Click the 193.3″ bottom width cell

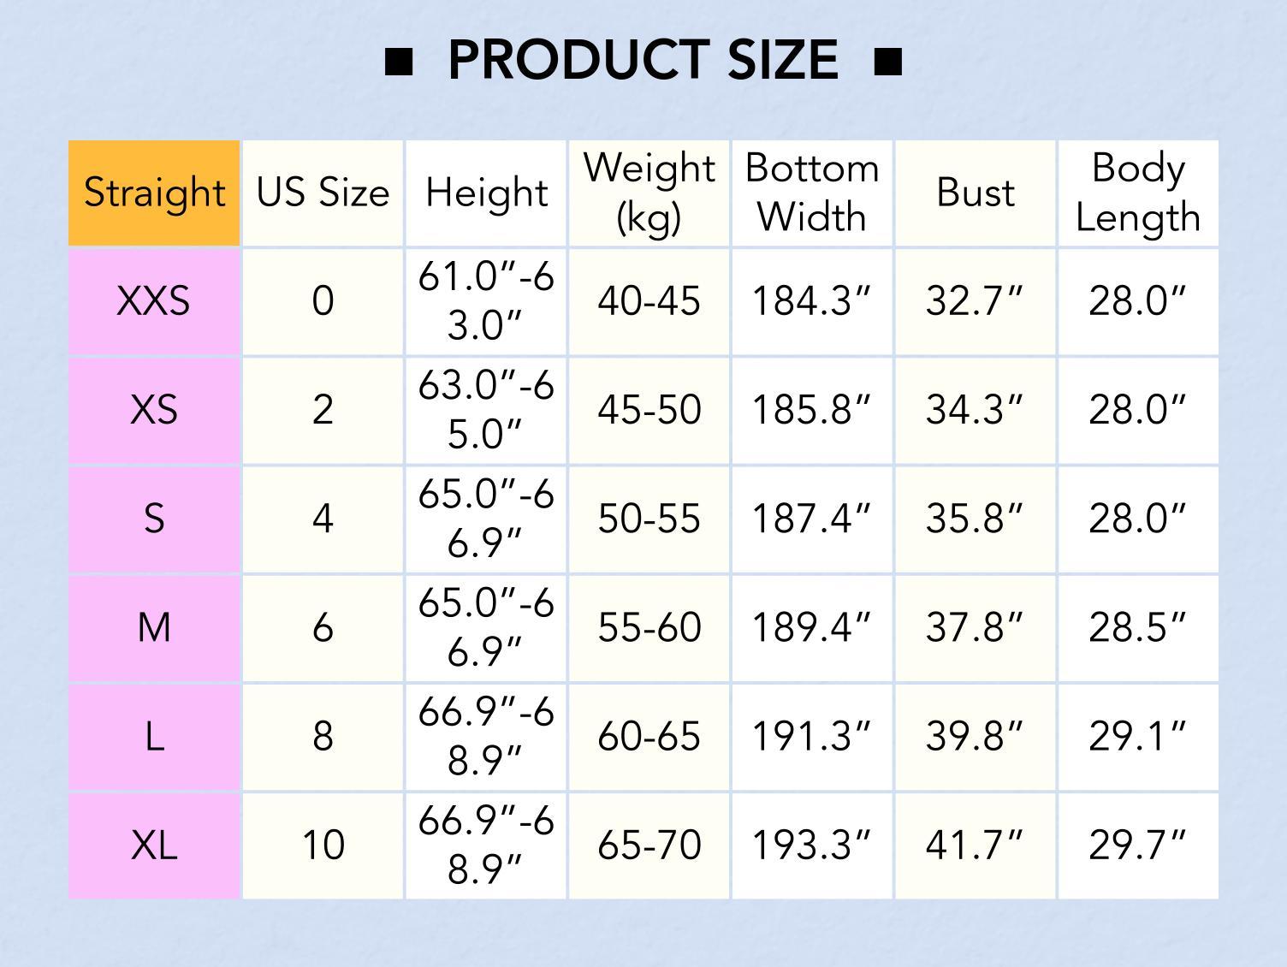[x=812, y=845]
